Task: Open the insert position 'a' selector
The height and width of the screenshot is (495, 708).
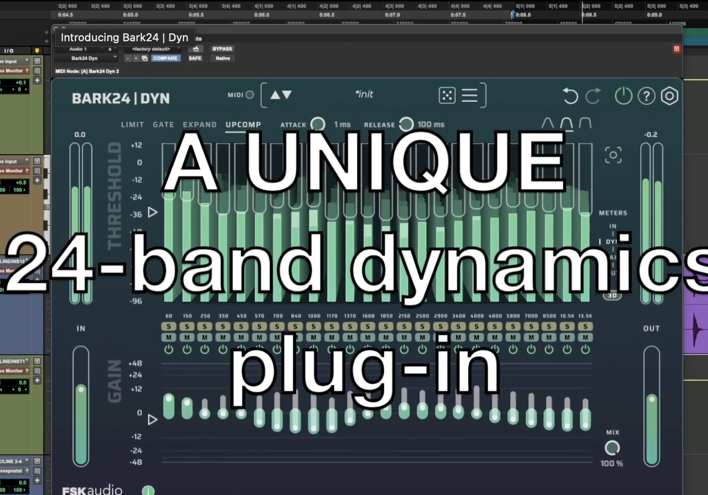Action: coord(111,49)
